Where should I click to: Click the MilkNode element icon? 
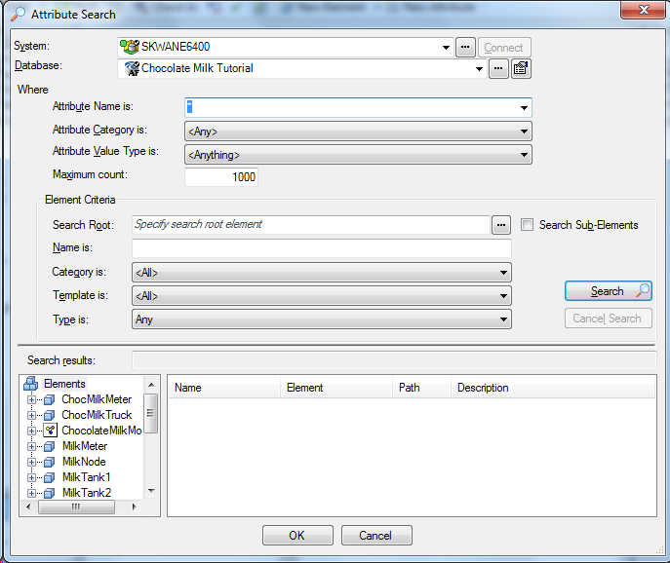click(50, 462)
